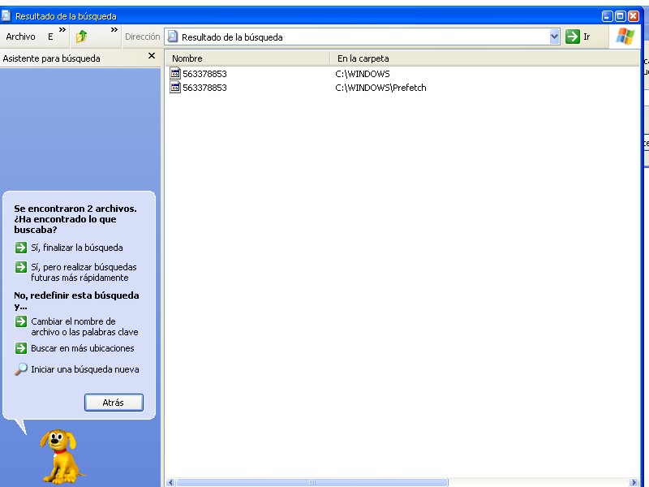Expand hidden toolbar buttons chevron
649x487 pixels.
114,30
